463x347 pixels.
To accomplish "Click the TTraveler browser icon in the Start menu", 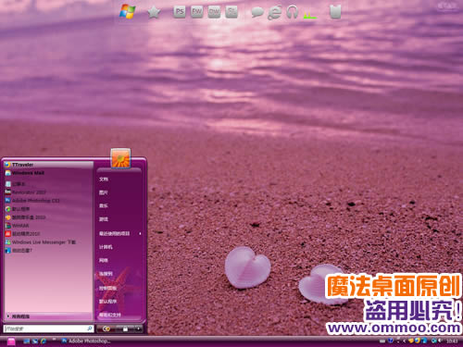I will point(7,165).
